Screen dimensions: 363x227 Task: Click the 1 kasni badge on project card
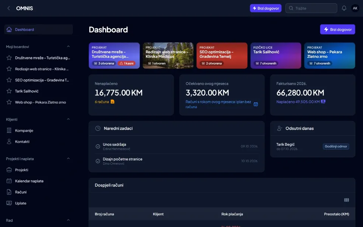pyautogui.click(x=126, y=63)
